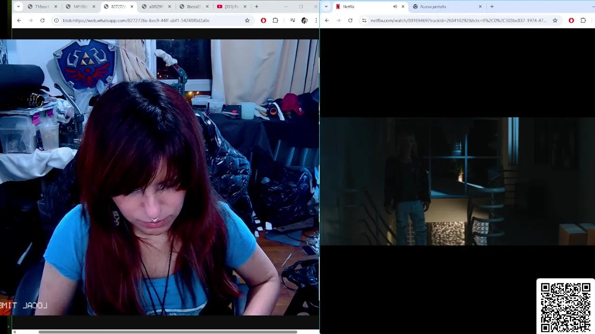Close the Nueva pestaña tab
The width and height of the screenshot is (595, 334).
point(480,6)
